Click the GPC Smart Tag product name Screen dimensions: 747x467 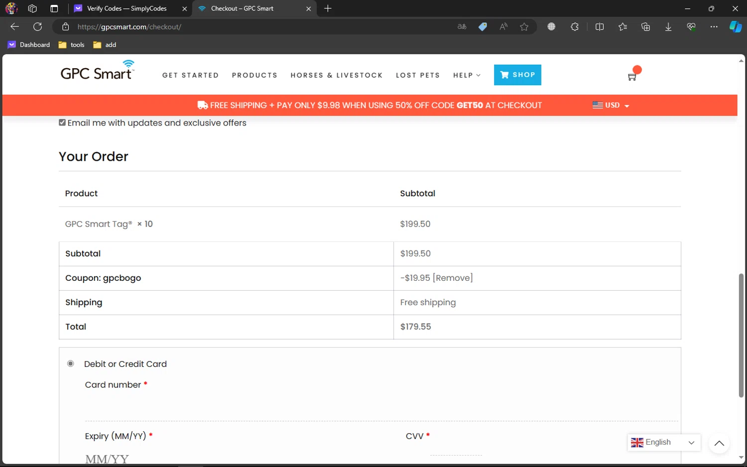click(99, 224)
